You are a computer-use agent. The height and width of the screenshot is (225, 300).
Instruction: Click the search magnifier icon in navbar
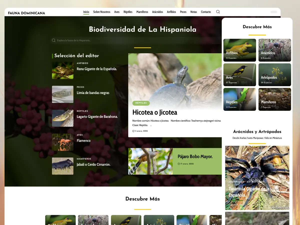coord(218,12)
